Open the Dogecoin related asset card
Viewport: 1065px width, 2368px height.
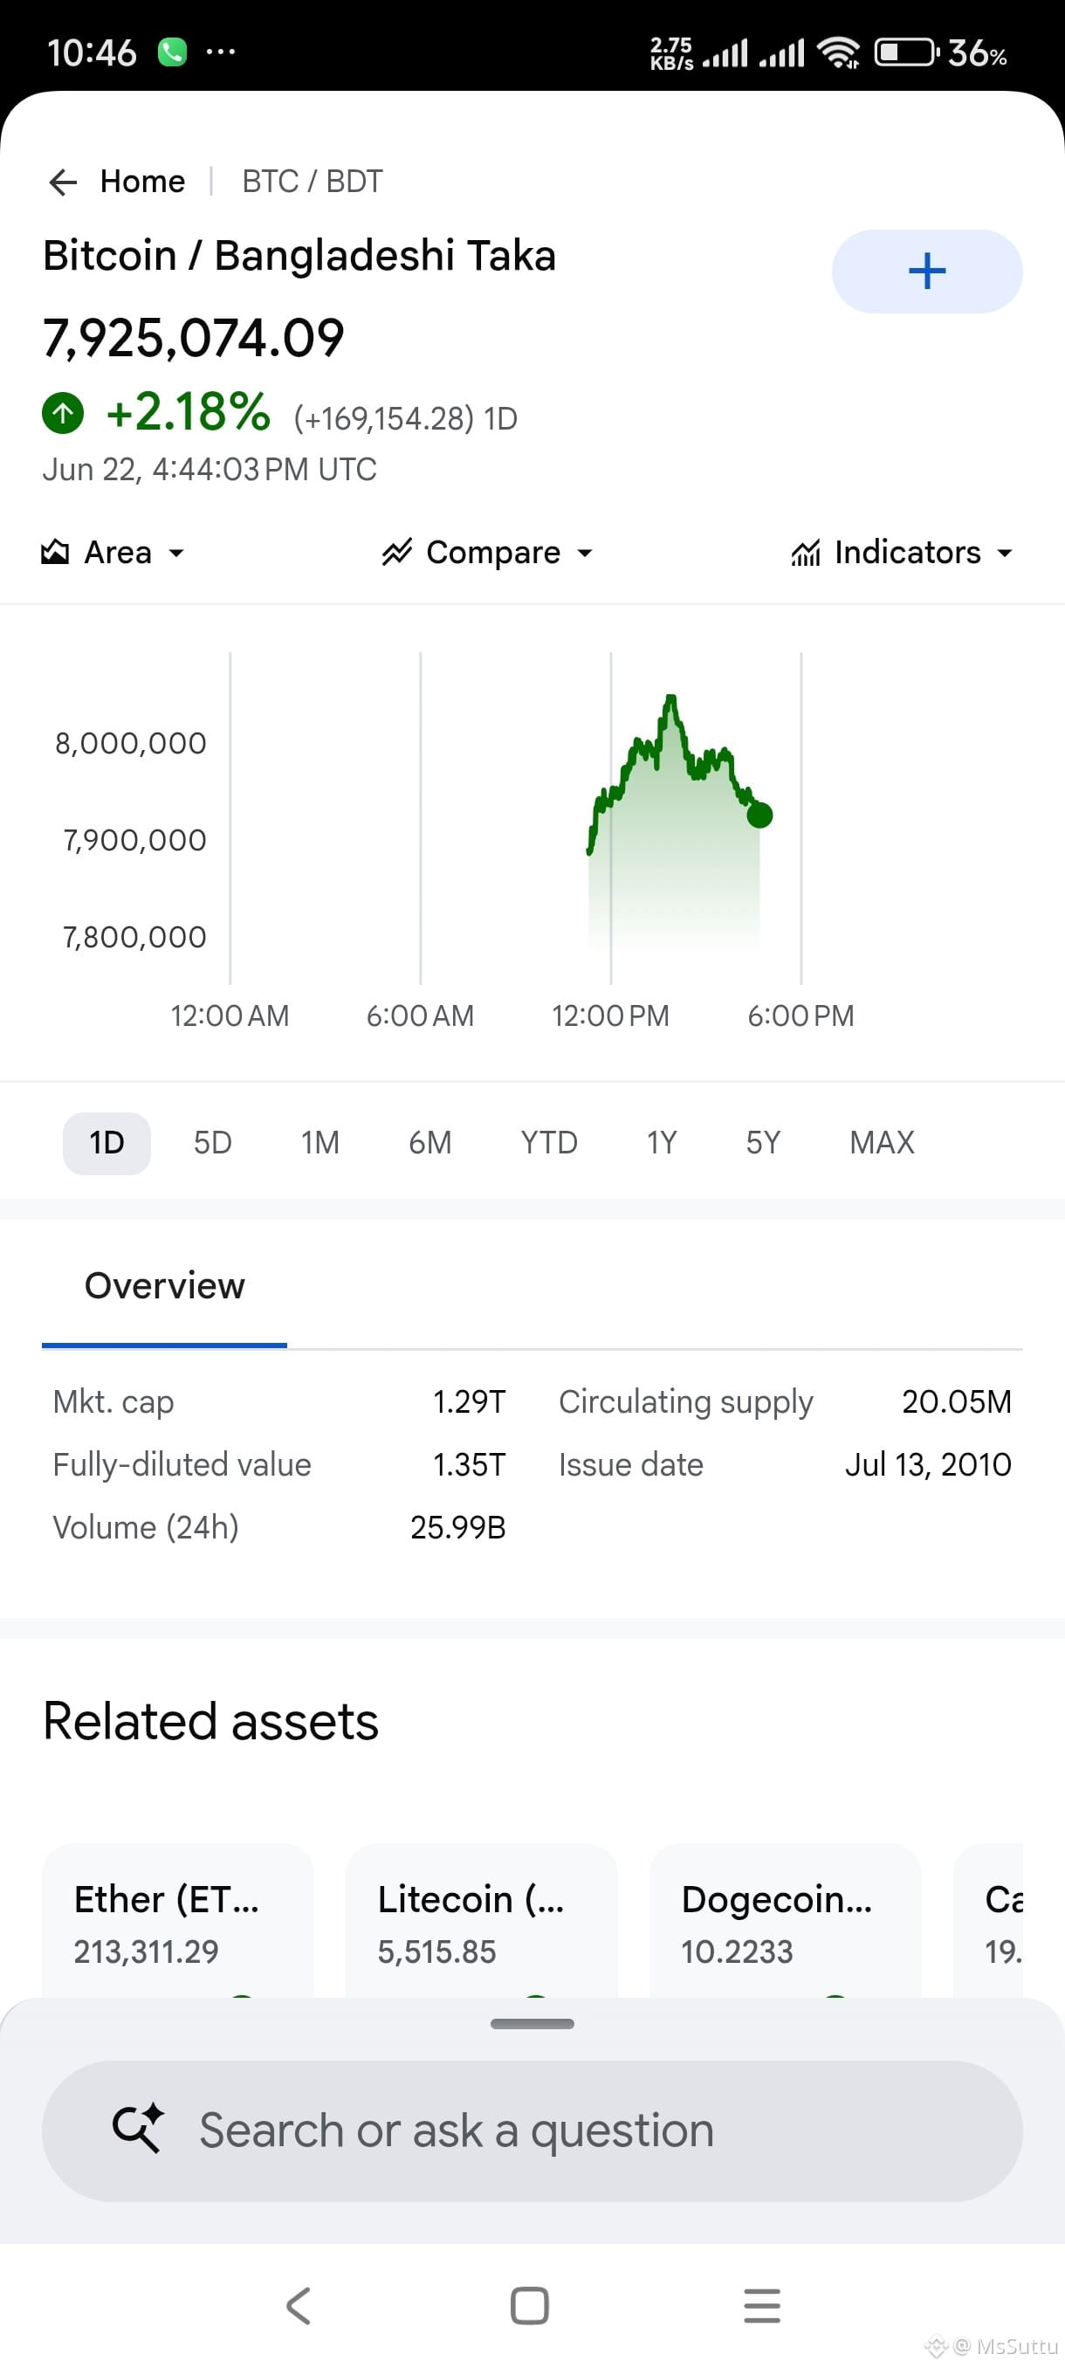point(785,1920)
